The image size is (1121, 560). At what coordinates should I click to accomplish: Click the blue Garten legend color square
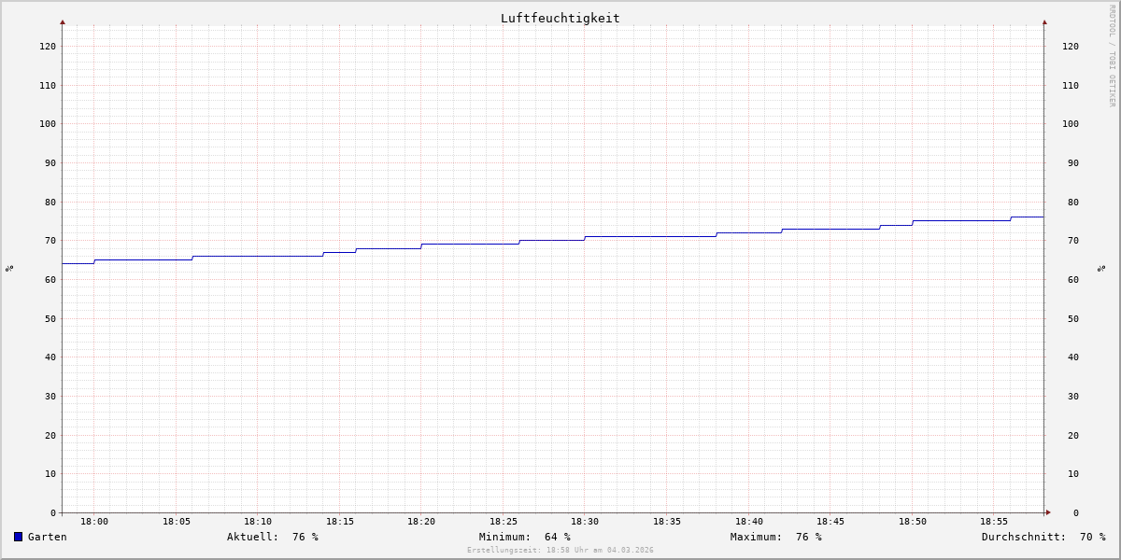click(x=18, y=537)
